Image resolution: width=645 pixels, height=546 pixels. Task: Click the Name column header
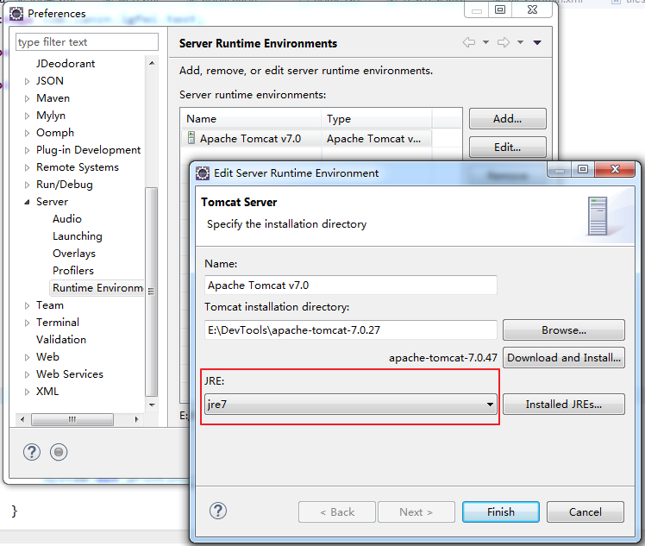point(251,119)
